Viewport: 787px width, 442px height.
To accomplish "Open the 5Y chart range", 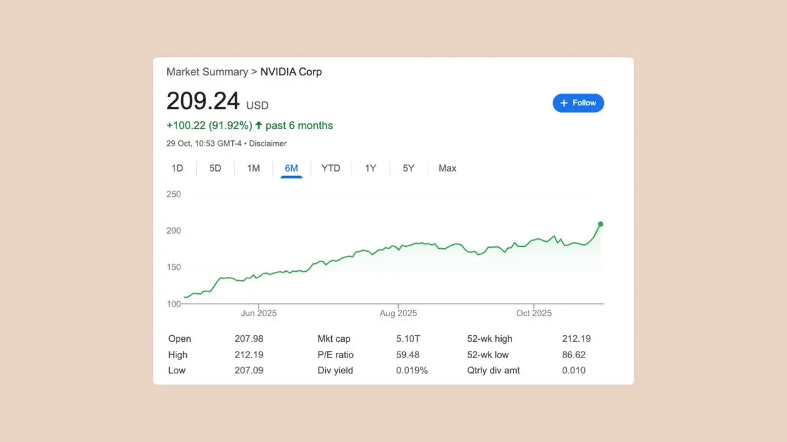I will (x=409, y=168).
